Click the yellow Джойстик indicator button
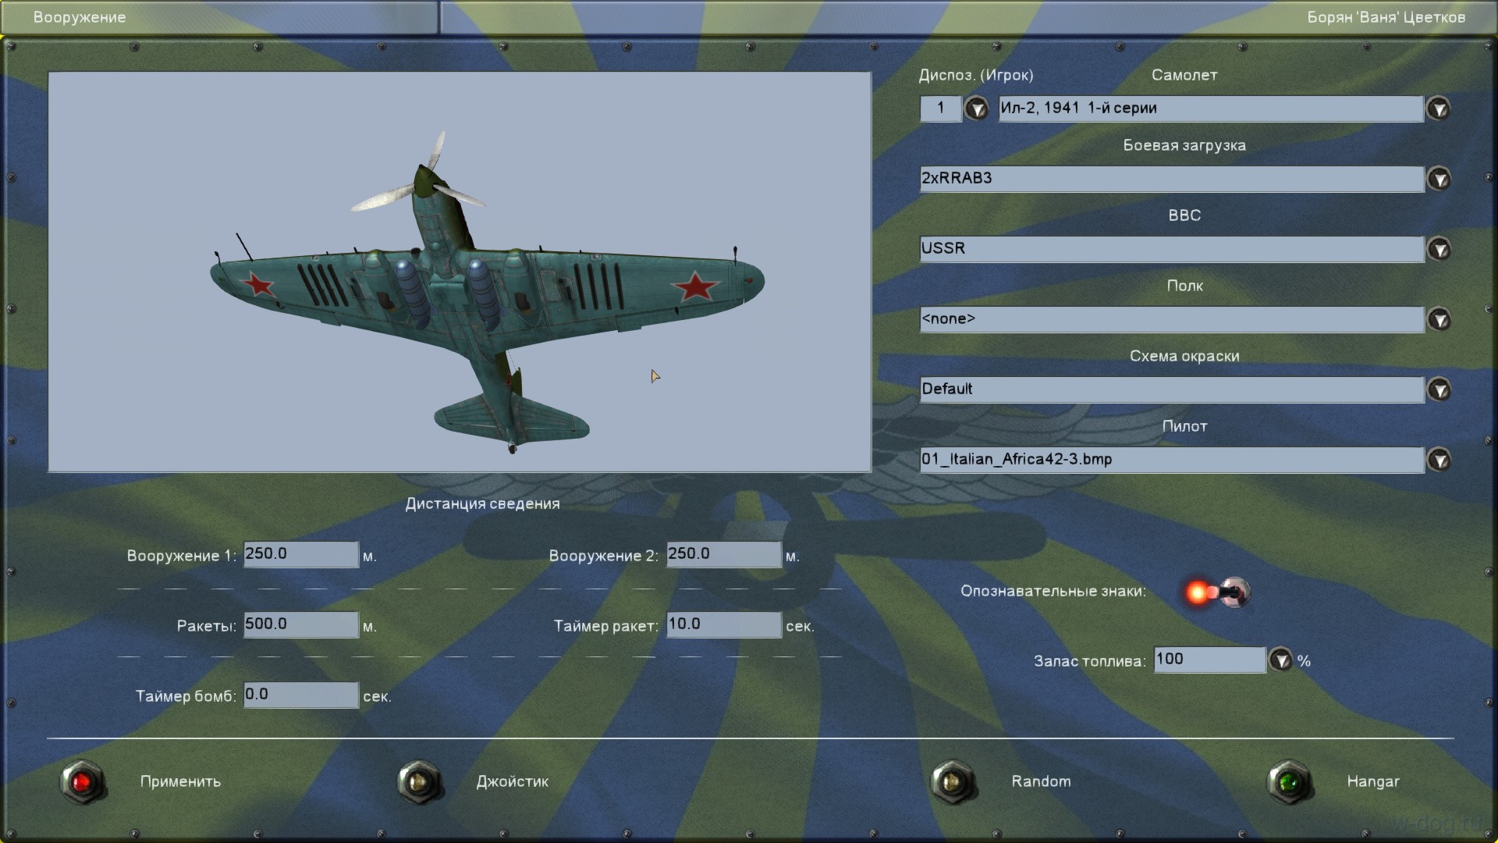 click(x=419, y=782)
